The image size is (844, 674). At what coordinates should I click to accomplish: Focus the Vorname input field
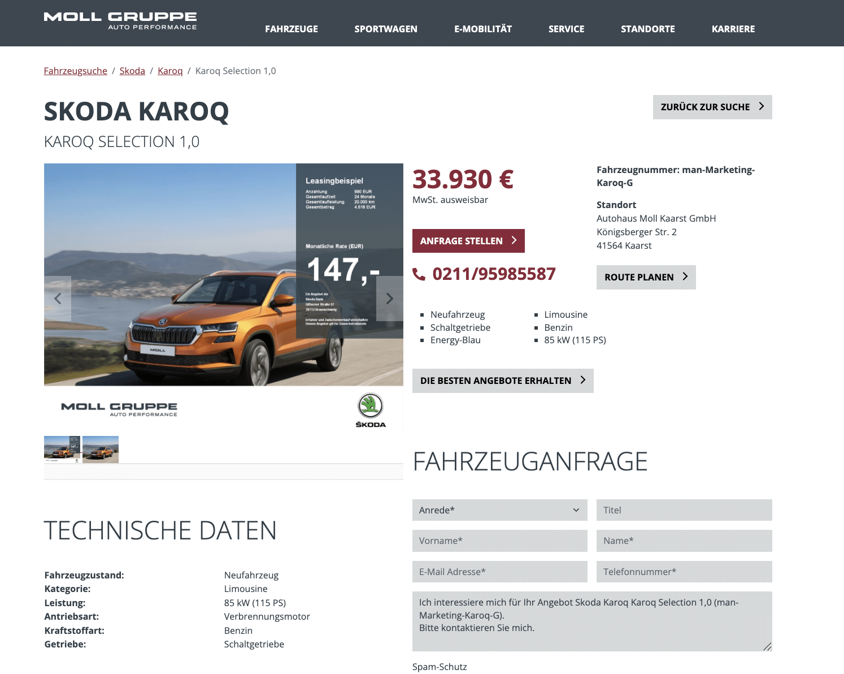click(x=500, y=541)
